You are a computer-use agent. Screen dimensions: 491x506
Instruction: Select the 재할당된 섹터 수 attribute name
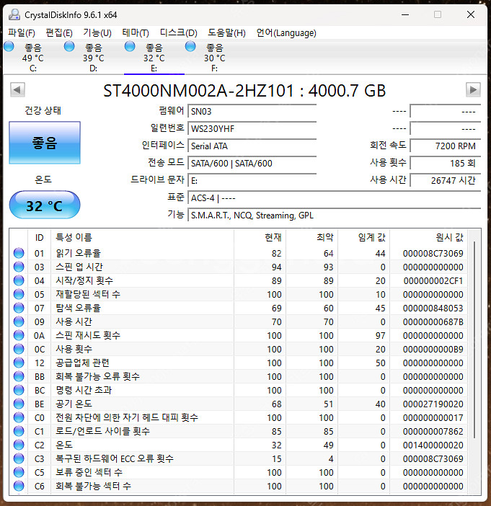(x=88, y=294)
